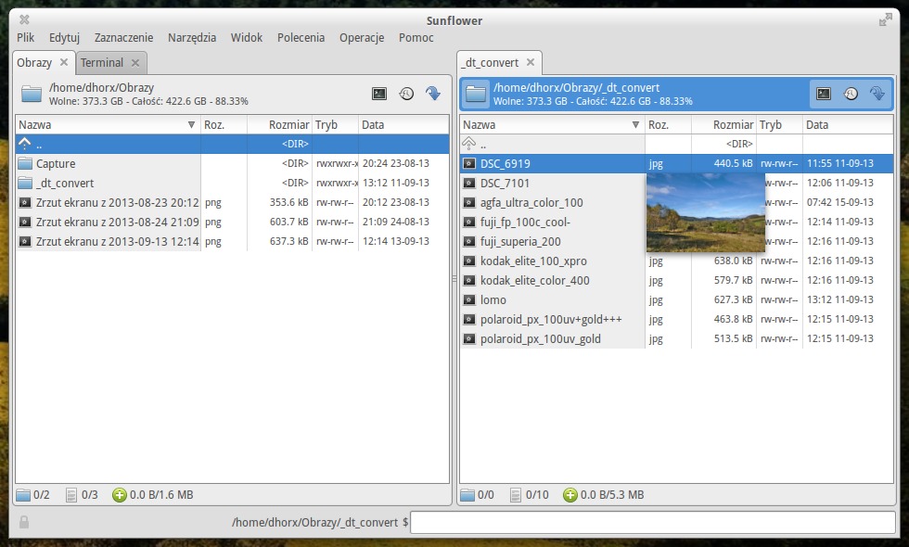This screenshot has height=547, width=909.
Task: Select Zrzut ekranu z 2013-09-13 12:14 file
Action: coord(233,242)
